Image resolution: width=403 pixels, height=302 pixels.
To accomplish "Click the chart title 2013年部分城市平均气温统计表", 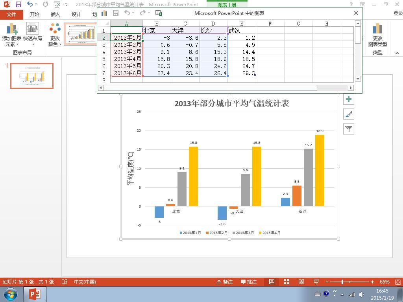I will tap(231, 103).
